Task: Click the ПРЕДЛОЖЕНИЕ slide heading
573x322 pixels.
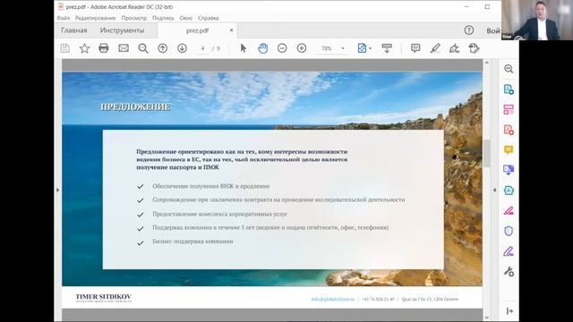Action: point(135,106)
